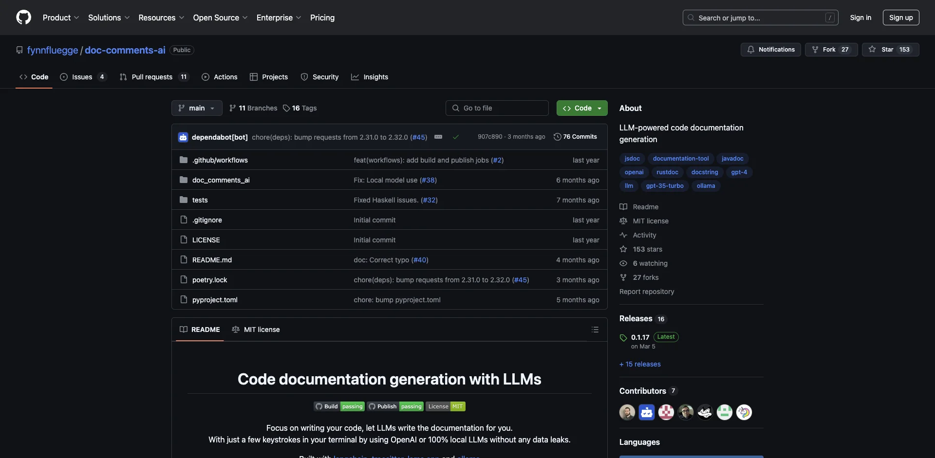Go to the Pricing page
Viewport: 935px width, 458px height.
coord(322,18)
